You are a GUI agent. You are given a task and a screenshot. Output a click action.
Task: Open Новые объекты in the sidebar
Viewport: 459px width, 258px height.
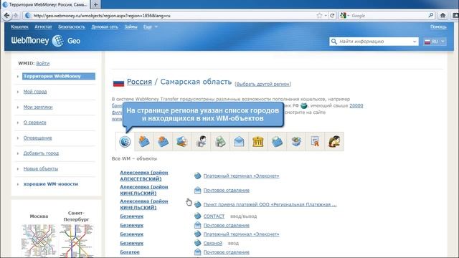pyautogui.click(x=41, y=168)
